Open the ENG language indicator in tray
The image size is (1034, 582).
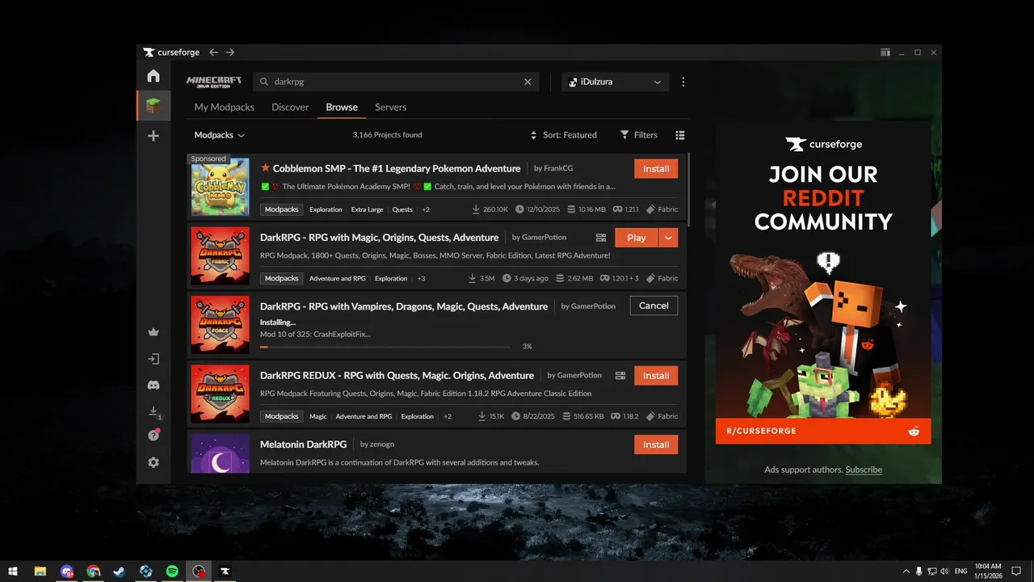tap(961, 571)
